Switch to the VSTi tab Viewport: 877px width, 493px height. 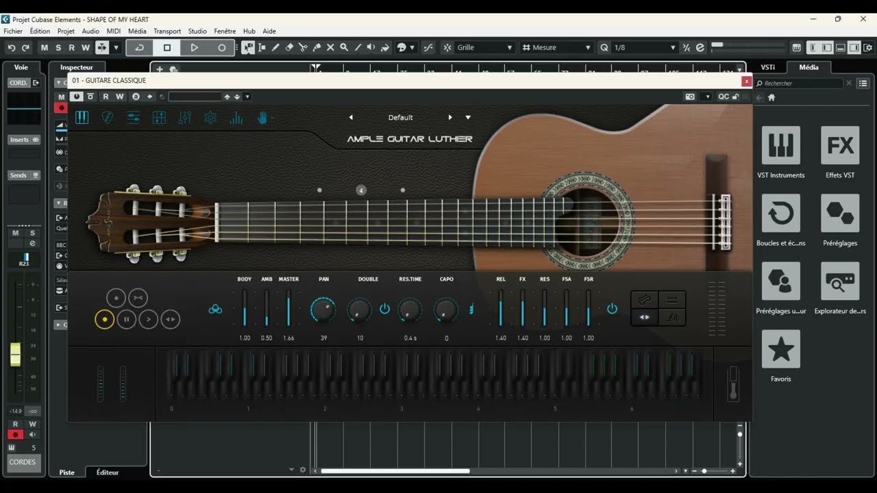(768, 67)
